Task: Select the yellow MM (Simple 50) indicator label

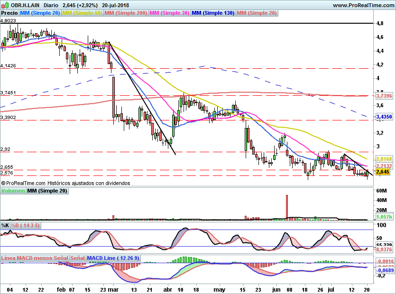Action: click(x=82, y=13)
